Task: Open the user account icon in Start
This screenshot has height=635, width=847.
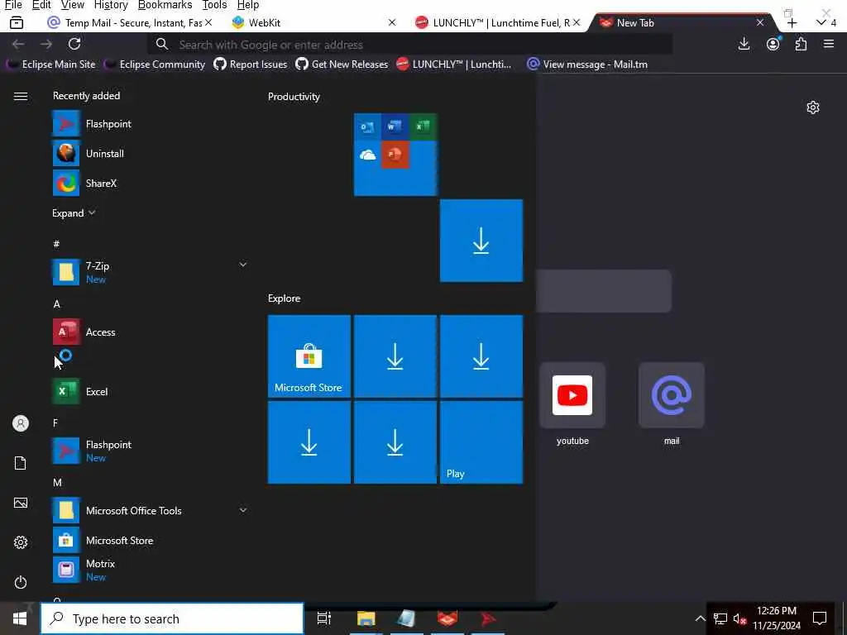Action: 21,423
